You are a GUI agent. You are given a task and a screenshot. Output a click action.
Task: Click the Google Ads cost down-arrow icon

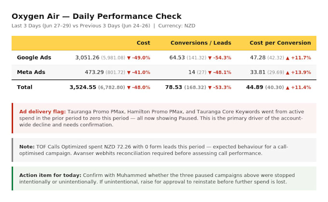(129, 58)
